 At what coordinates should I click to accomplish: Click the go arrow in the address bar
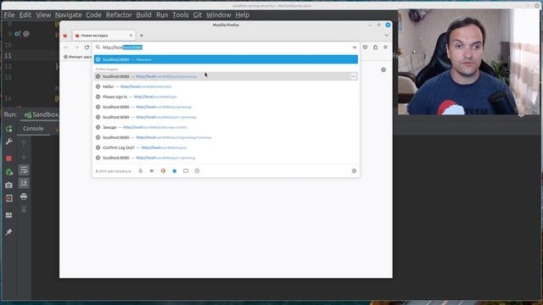pos(354,47)
